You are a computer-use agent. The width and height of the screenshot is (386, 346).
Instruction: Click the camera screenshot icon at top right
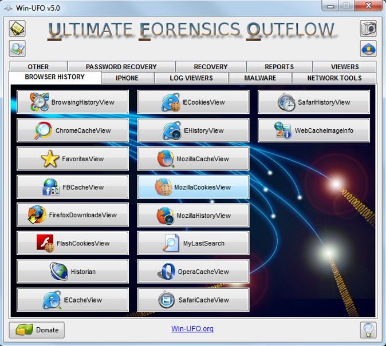[368, 29]
